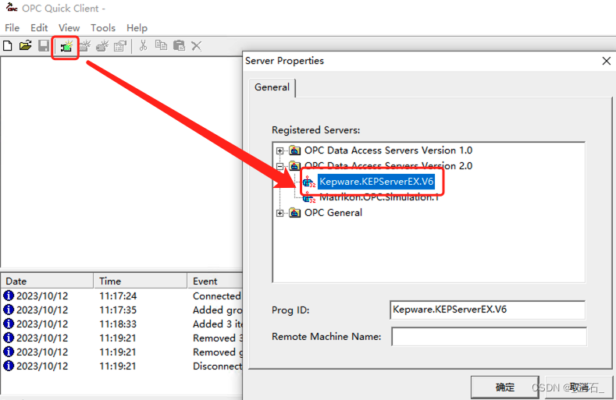The height and width of the screenshot is (400, 616).
Task: Open the Edit menu
Action: 39,28
